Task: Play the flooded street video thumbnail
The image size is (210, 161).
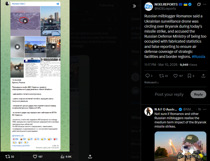Action: pos(35,47)
